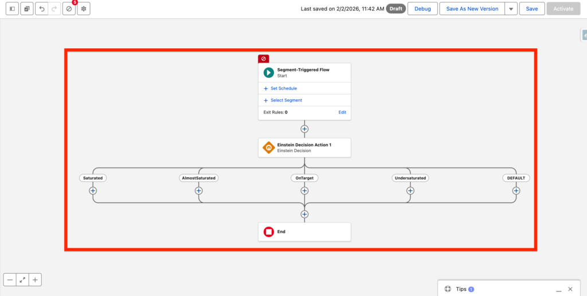
Task: Click the select elements toolbar icon
Action: (x=27, y=9)
